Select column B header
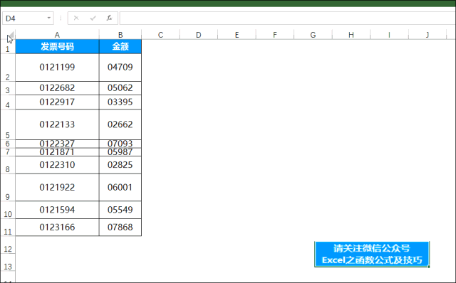The height and width of the screenshot is (283, 456). (x=120, y=35)
